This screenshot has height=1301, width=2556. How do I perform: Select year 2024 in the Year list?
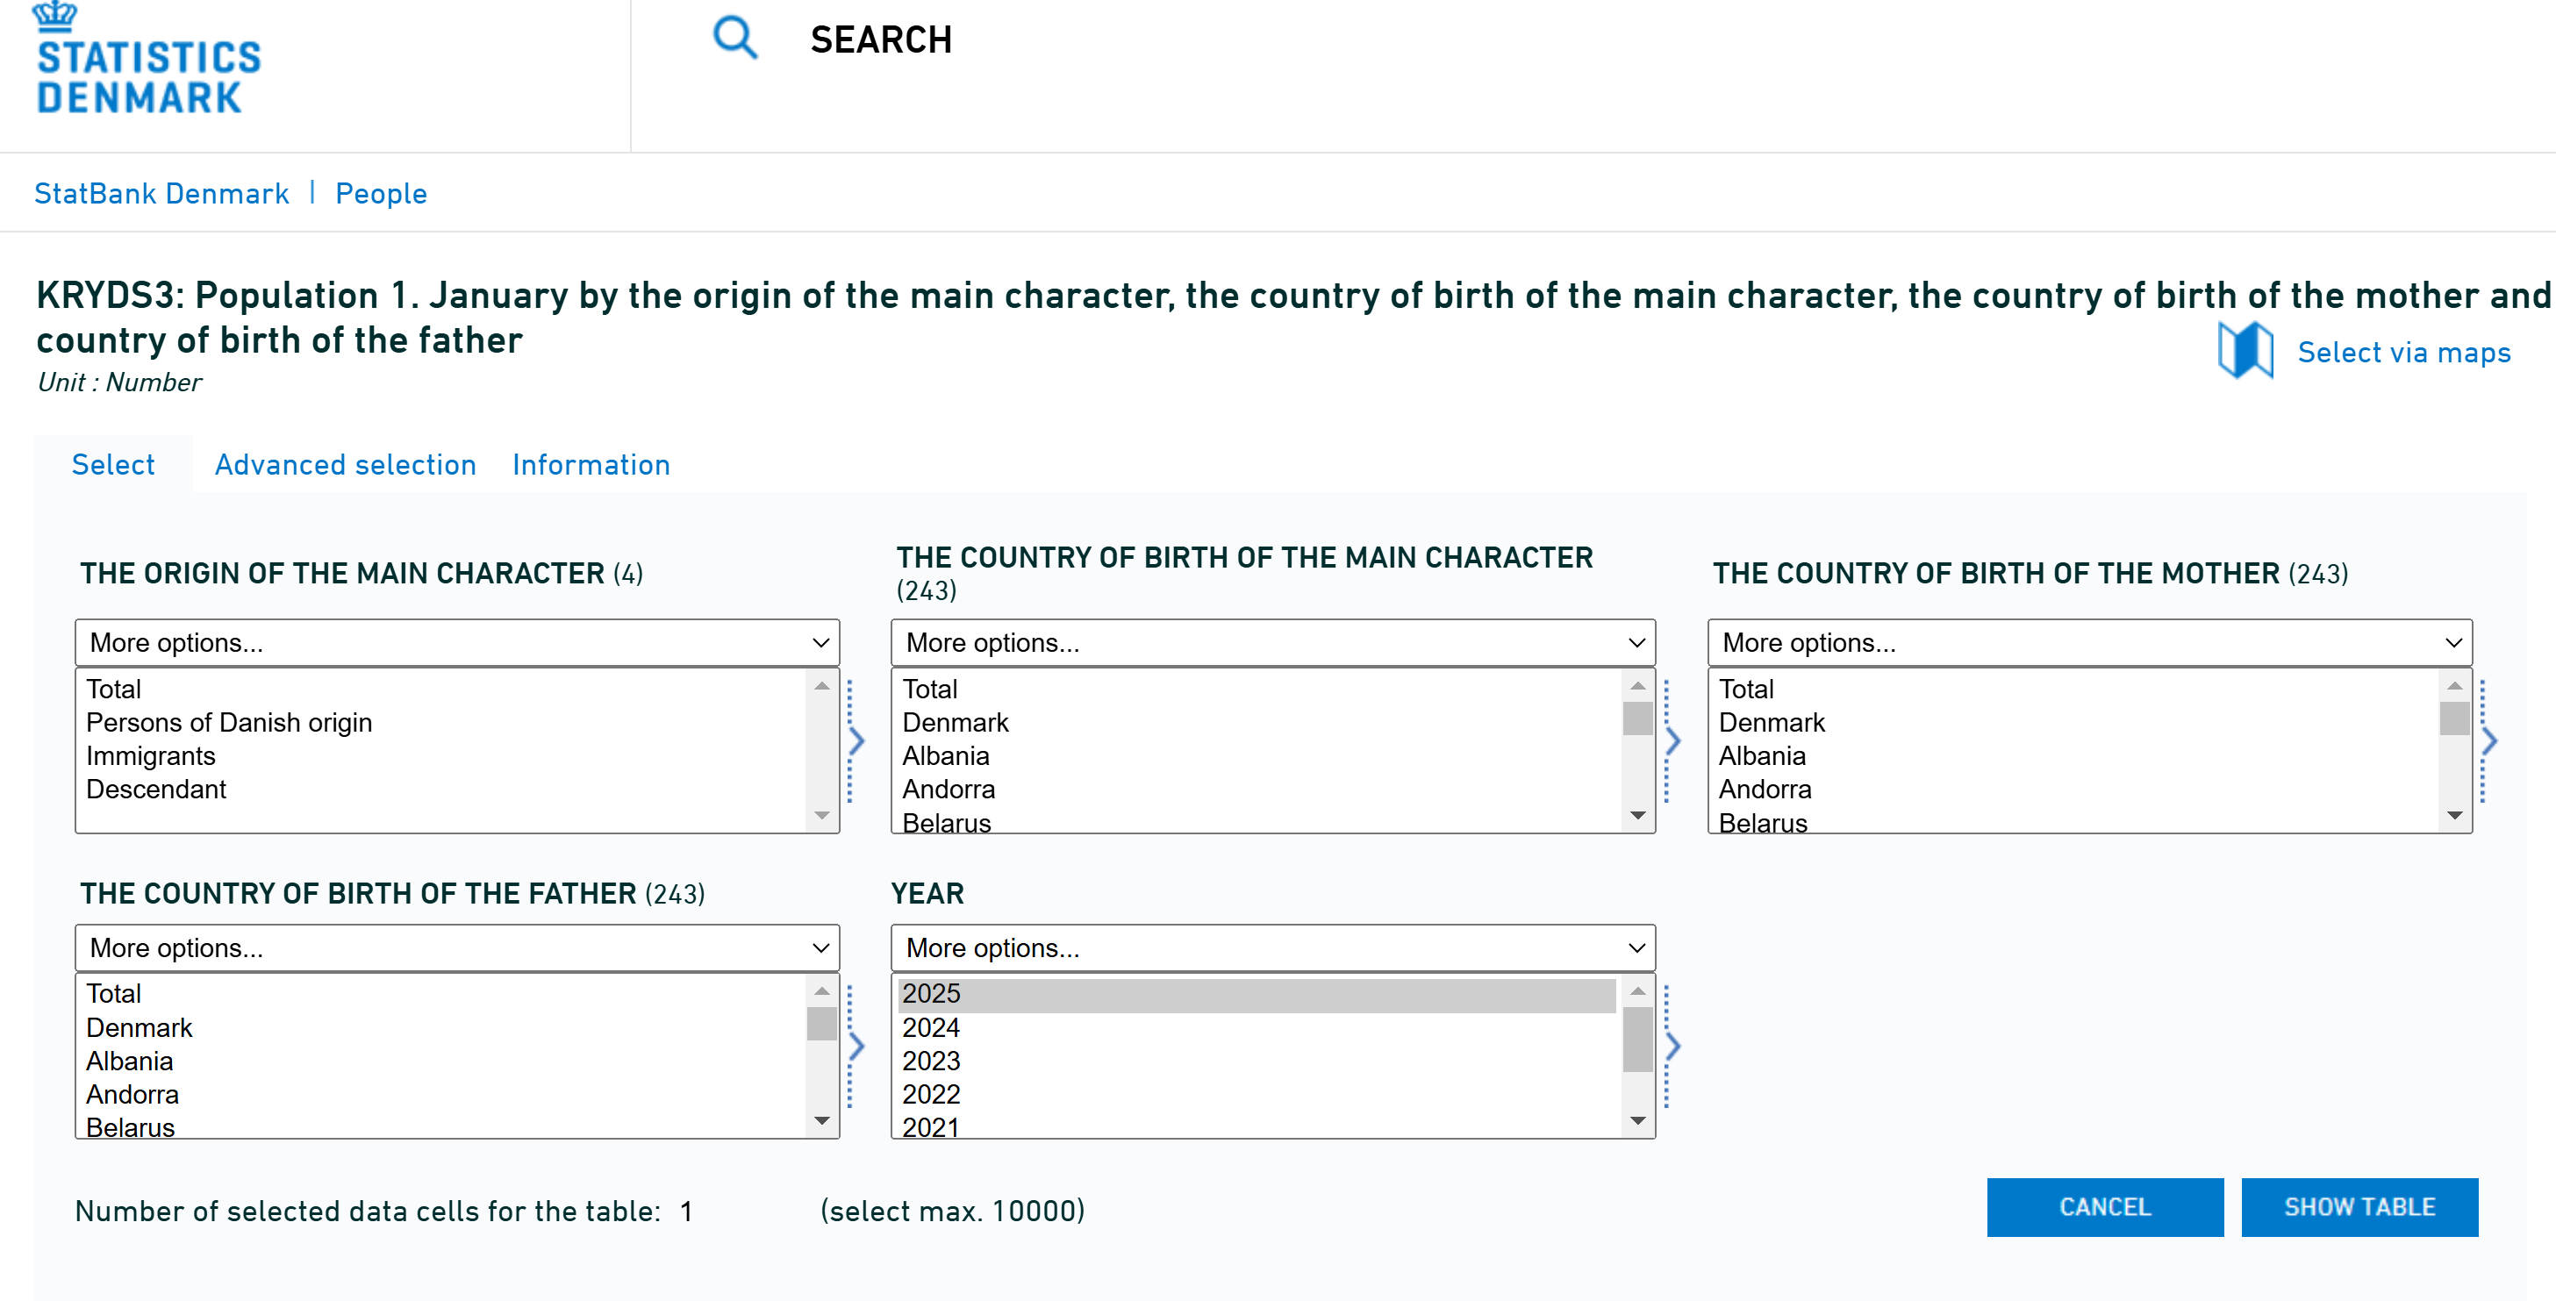click(x=931, y=1027)
